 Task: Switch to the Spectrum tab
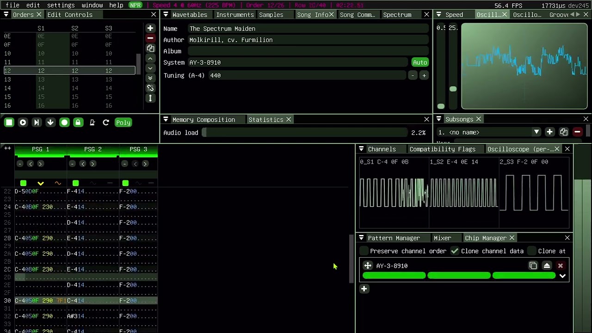click(397, 15)
